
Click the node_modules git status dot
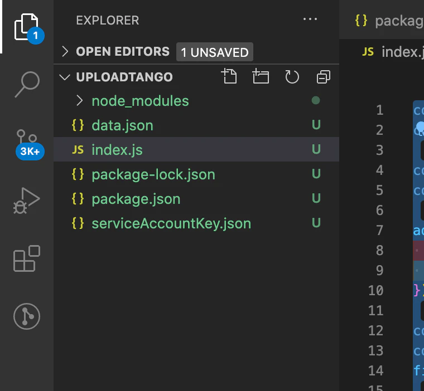tap(316, 100)
